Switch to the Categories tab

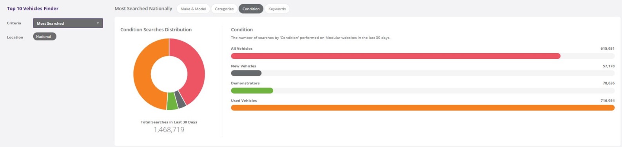224,9
